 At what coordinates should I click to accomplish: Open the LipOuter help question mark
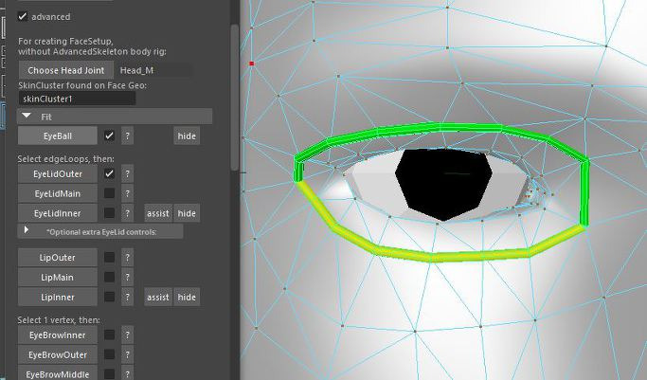[x=128, y=258]
